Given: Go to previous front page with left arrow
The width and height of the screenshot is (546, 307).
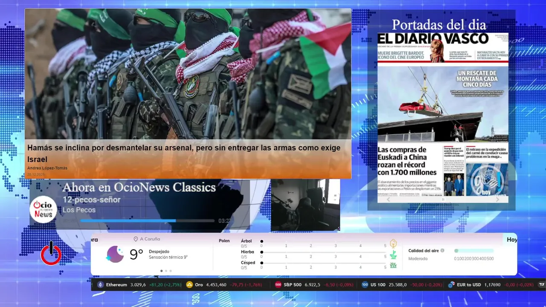Looking at the screenshot, I should 388,199.
